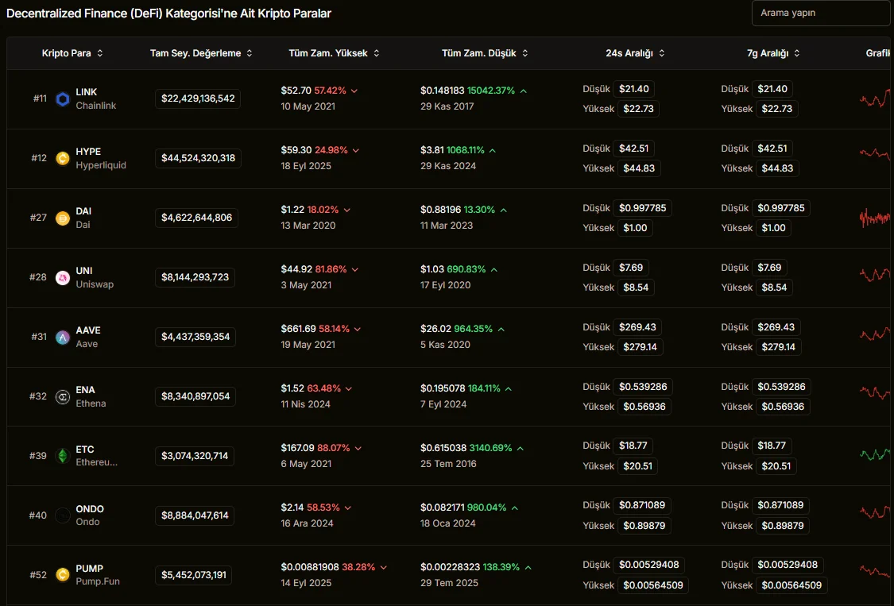Viewport: 894px width, 606px height.
Task: Click the Arama yapın search field
Action: [820, 14]
